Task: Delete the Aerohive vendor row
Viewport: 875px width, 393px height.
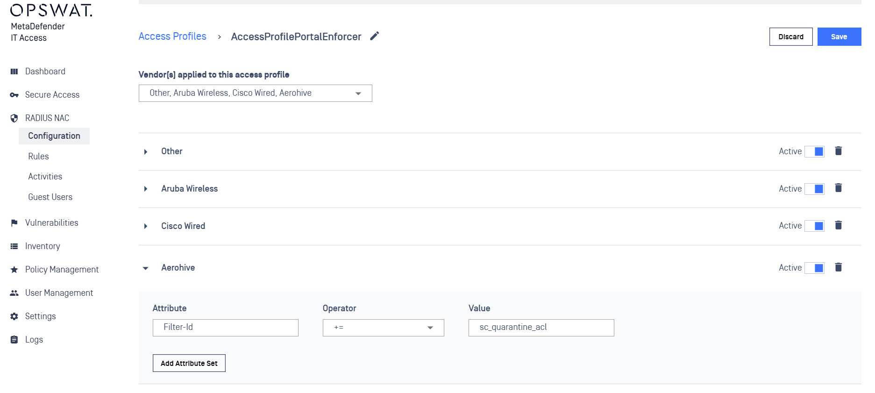Action: 839,267
